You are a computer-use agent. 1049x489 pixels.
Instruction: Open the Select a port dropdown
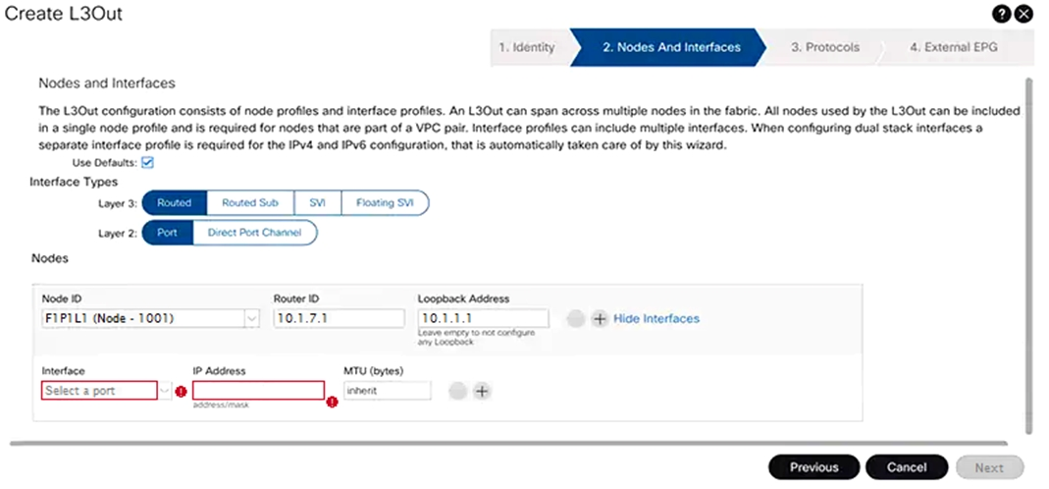(x=165, y=391)
